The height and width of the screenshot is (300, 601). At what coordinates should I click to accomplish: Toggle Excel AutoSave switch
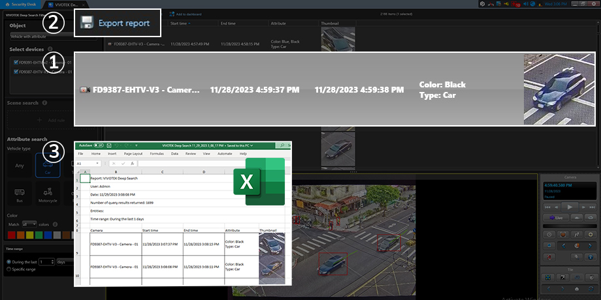99,145
